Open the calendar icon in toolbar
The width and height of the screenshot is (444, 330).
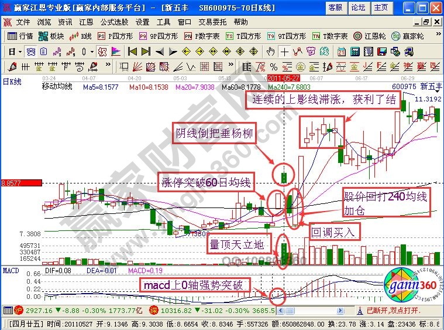[342, 52]
